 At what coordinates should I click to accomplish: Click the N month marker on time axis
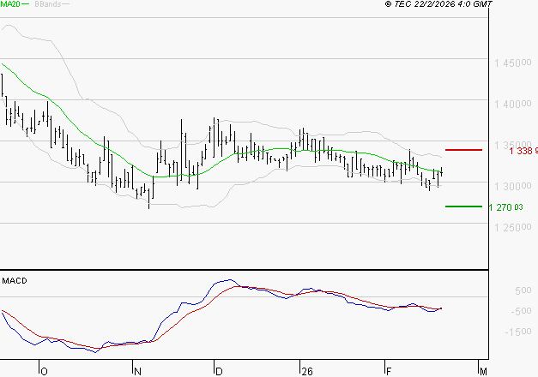(137, 372)
